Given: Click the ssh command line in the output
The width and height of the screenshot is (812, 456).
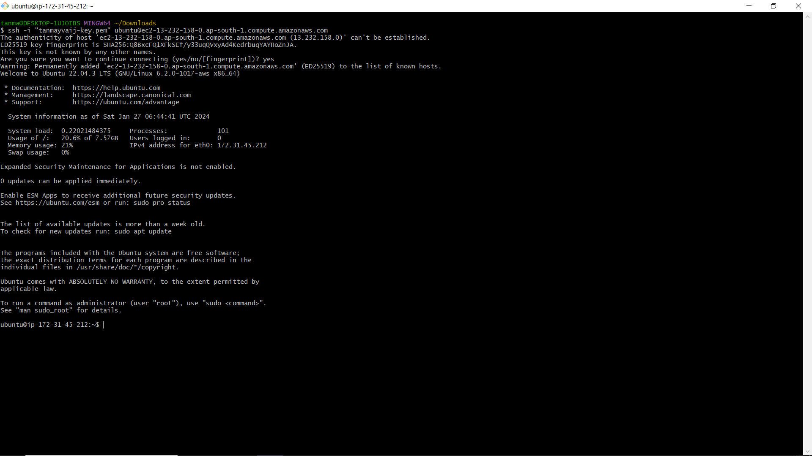Looking at the screenshot, I should tap(165, 30).
